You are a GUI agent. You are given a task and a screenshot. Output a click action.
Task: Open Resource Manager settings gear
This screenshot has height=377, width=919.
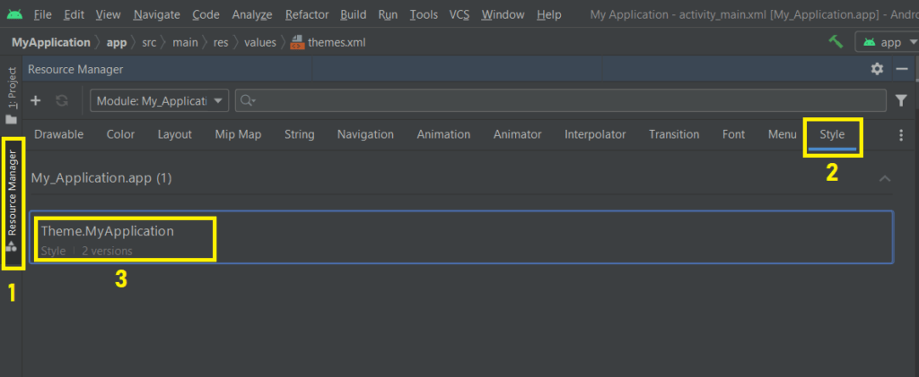tap(877, 69)
